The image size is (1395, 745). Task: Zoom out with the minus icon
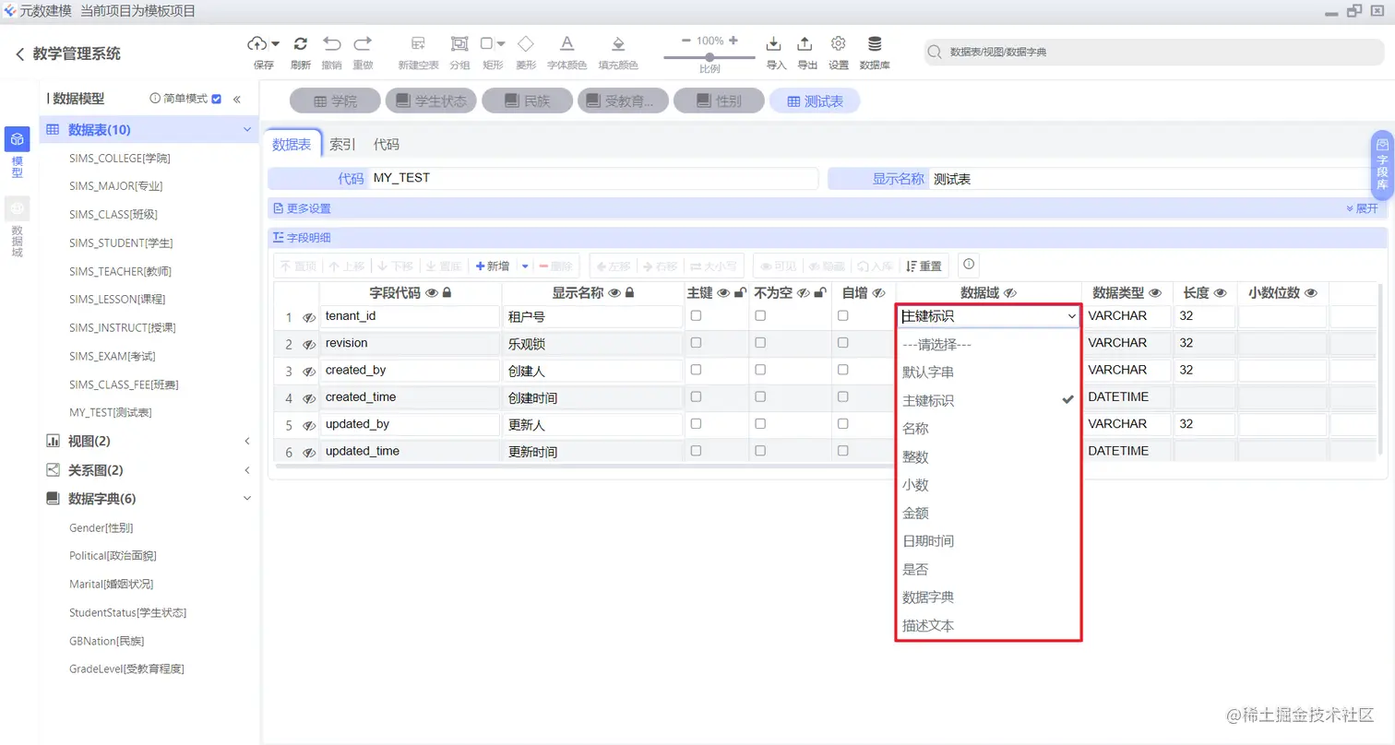tap(686, 41)
